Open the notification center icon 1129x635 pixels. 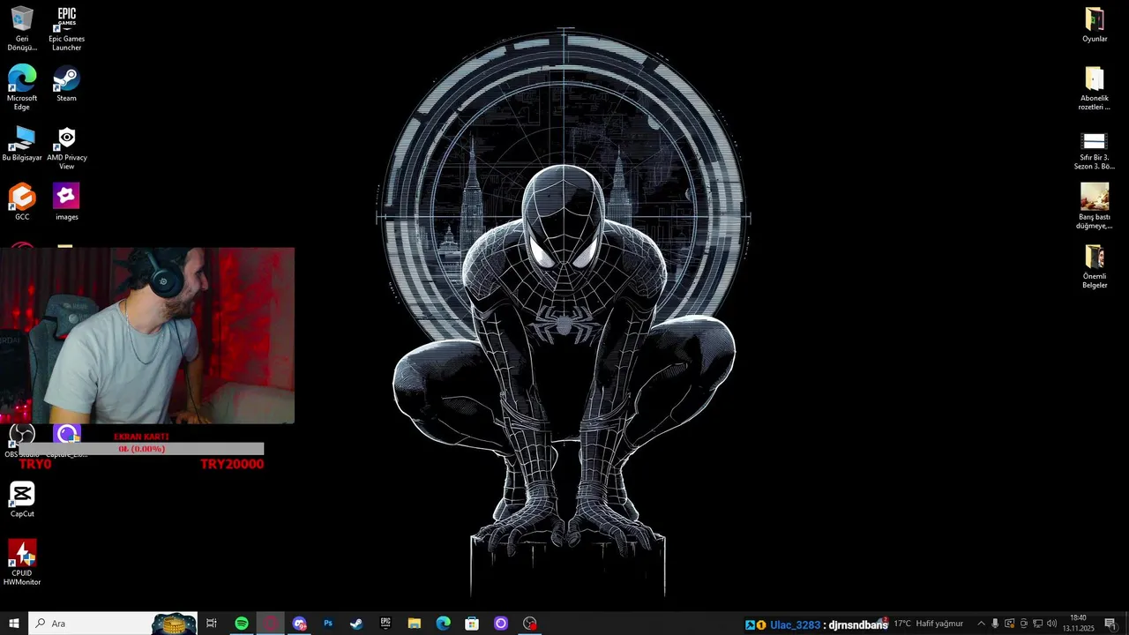point(1110,624)
